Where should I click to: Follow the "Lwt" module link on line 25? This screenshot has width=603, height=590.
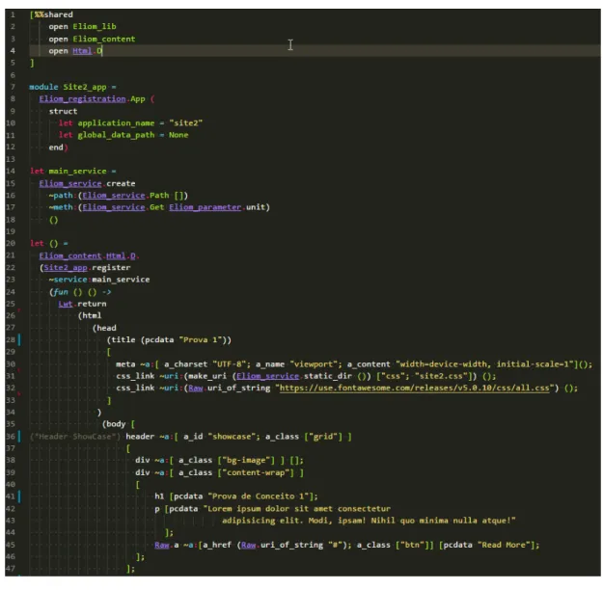[x=66, y=304]
